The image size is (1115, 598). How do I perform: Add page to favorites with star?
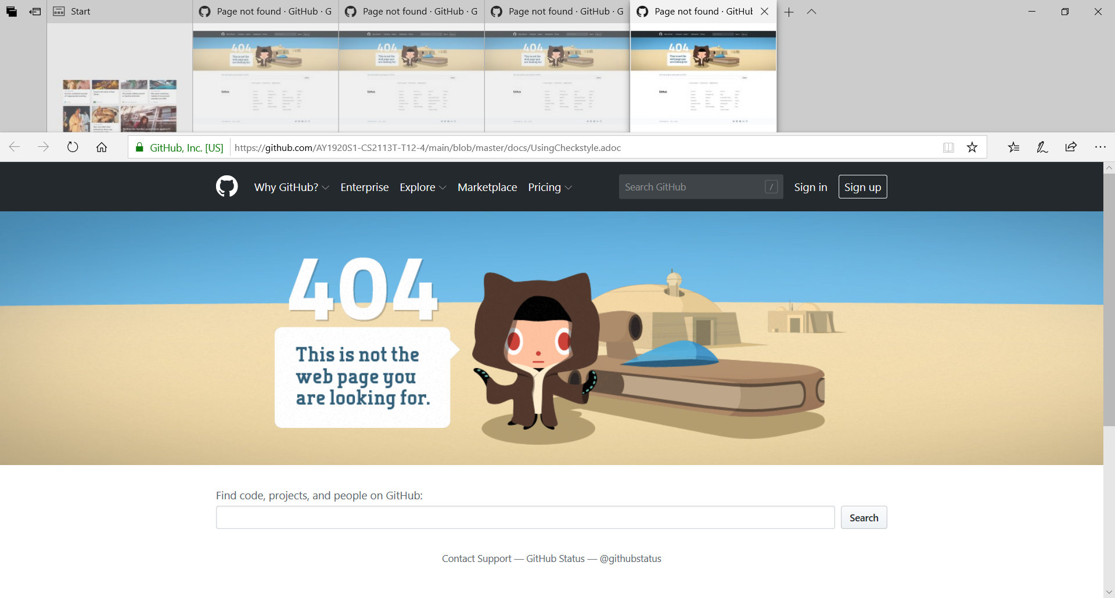(972, 147)
